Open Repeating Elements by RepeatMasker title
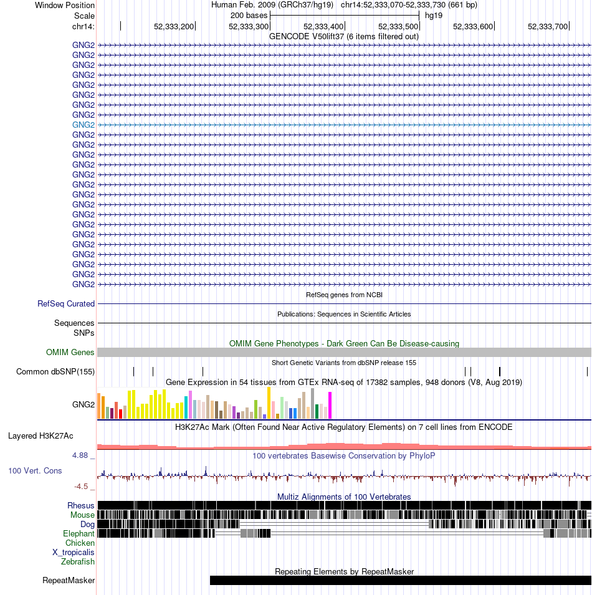The width and height of the screenshot is (592, 595). click(x=344, y=571)
